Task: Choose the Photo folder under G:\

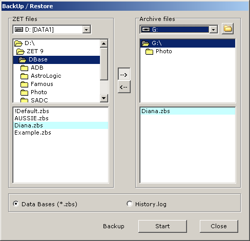Action: click(x=159, y=51)
